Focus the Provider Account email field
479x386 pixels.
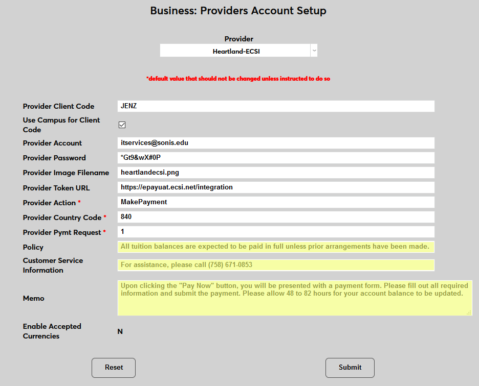[276, 143]
